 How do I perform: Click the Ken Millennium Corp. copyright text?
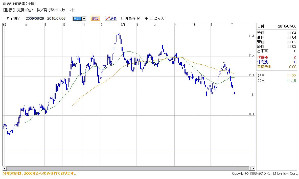tap(265, 174)
